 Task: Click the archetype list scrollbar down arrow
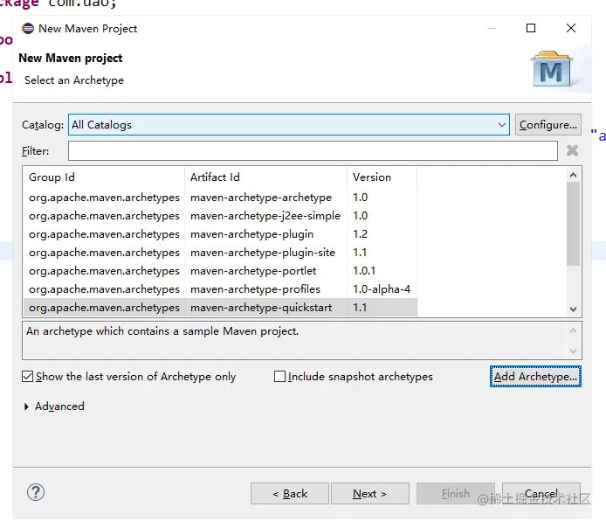[x=573, y=309]
